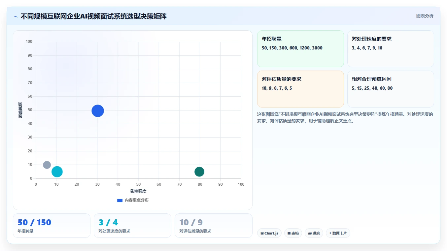The height and width of the screenshot is (251, 447).
Task: Click the chart icon in Chart.js chip
Action: 262,233
